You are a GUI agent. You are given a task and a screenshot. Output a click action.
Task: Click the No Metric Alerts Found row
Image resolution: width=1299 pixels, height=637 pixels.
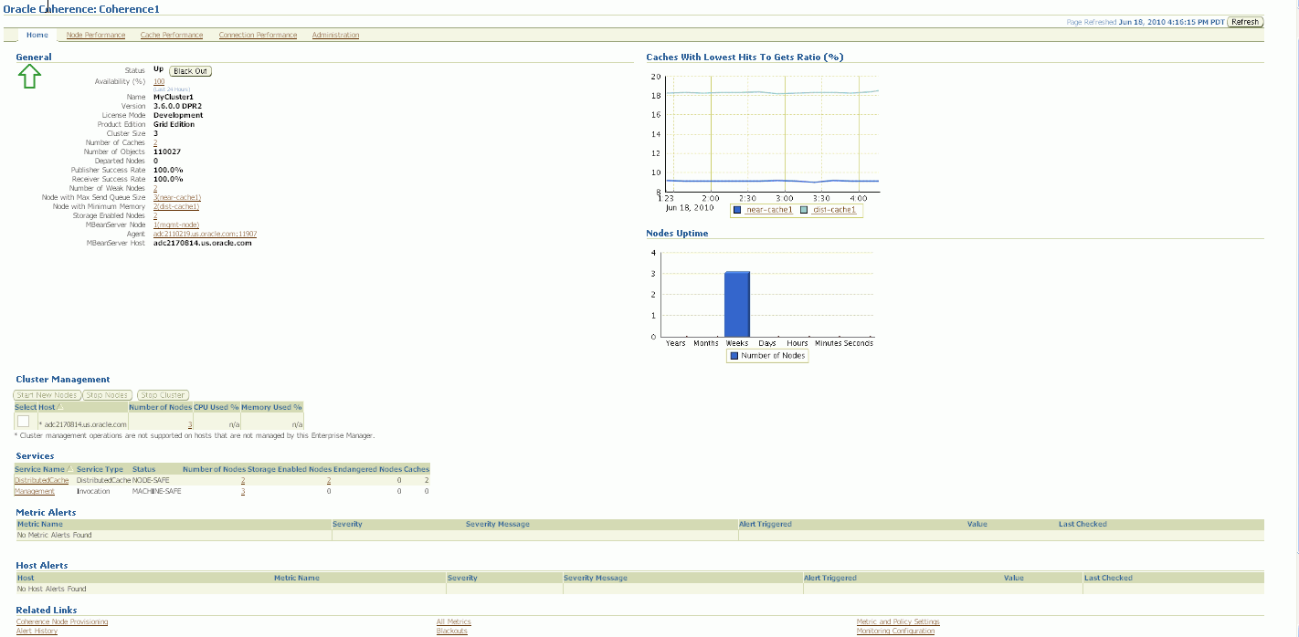639,535
